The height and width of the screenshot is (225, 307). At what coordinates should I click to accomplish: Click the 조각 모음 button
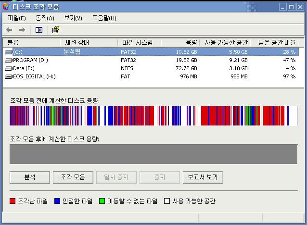73,177
